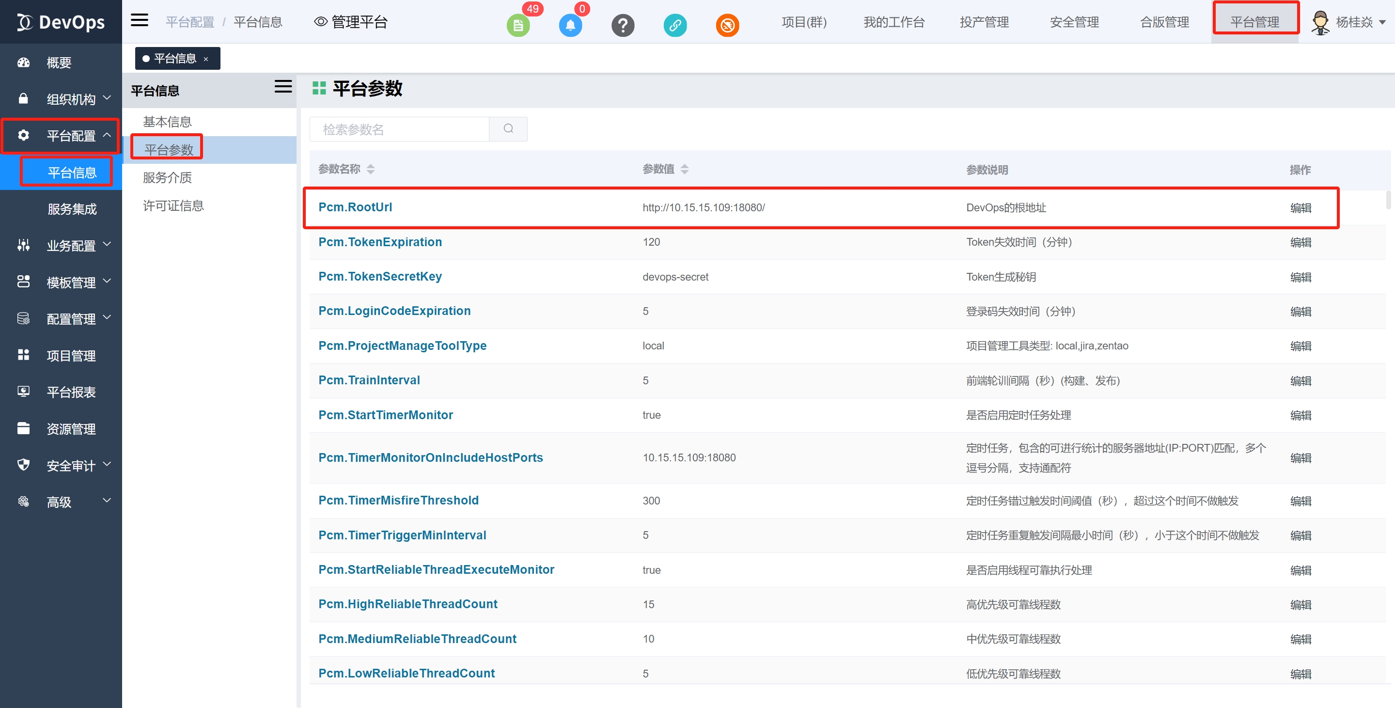
Task: Click the search magnifier button
Action: click(508, 129)
